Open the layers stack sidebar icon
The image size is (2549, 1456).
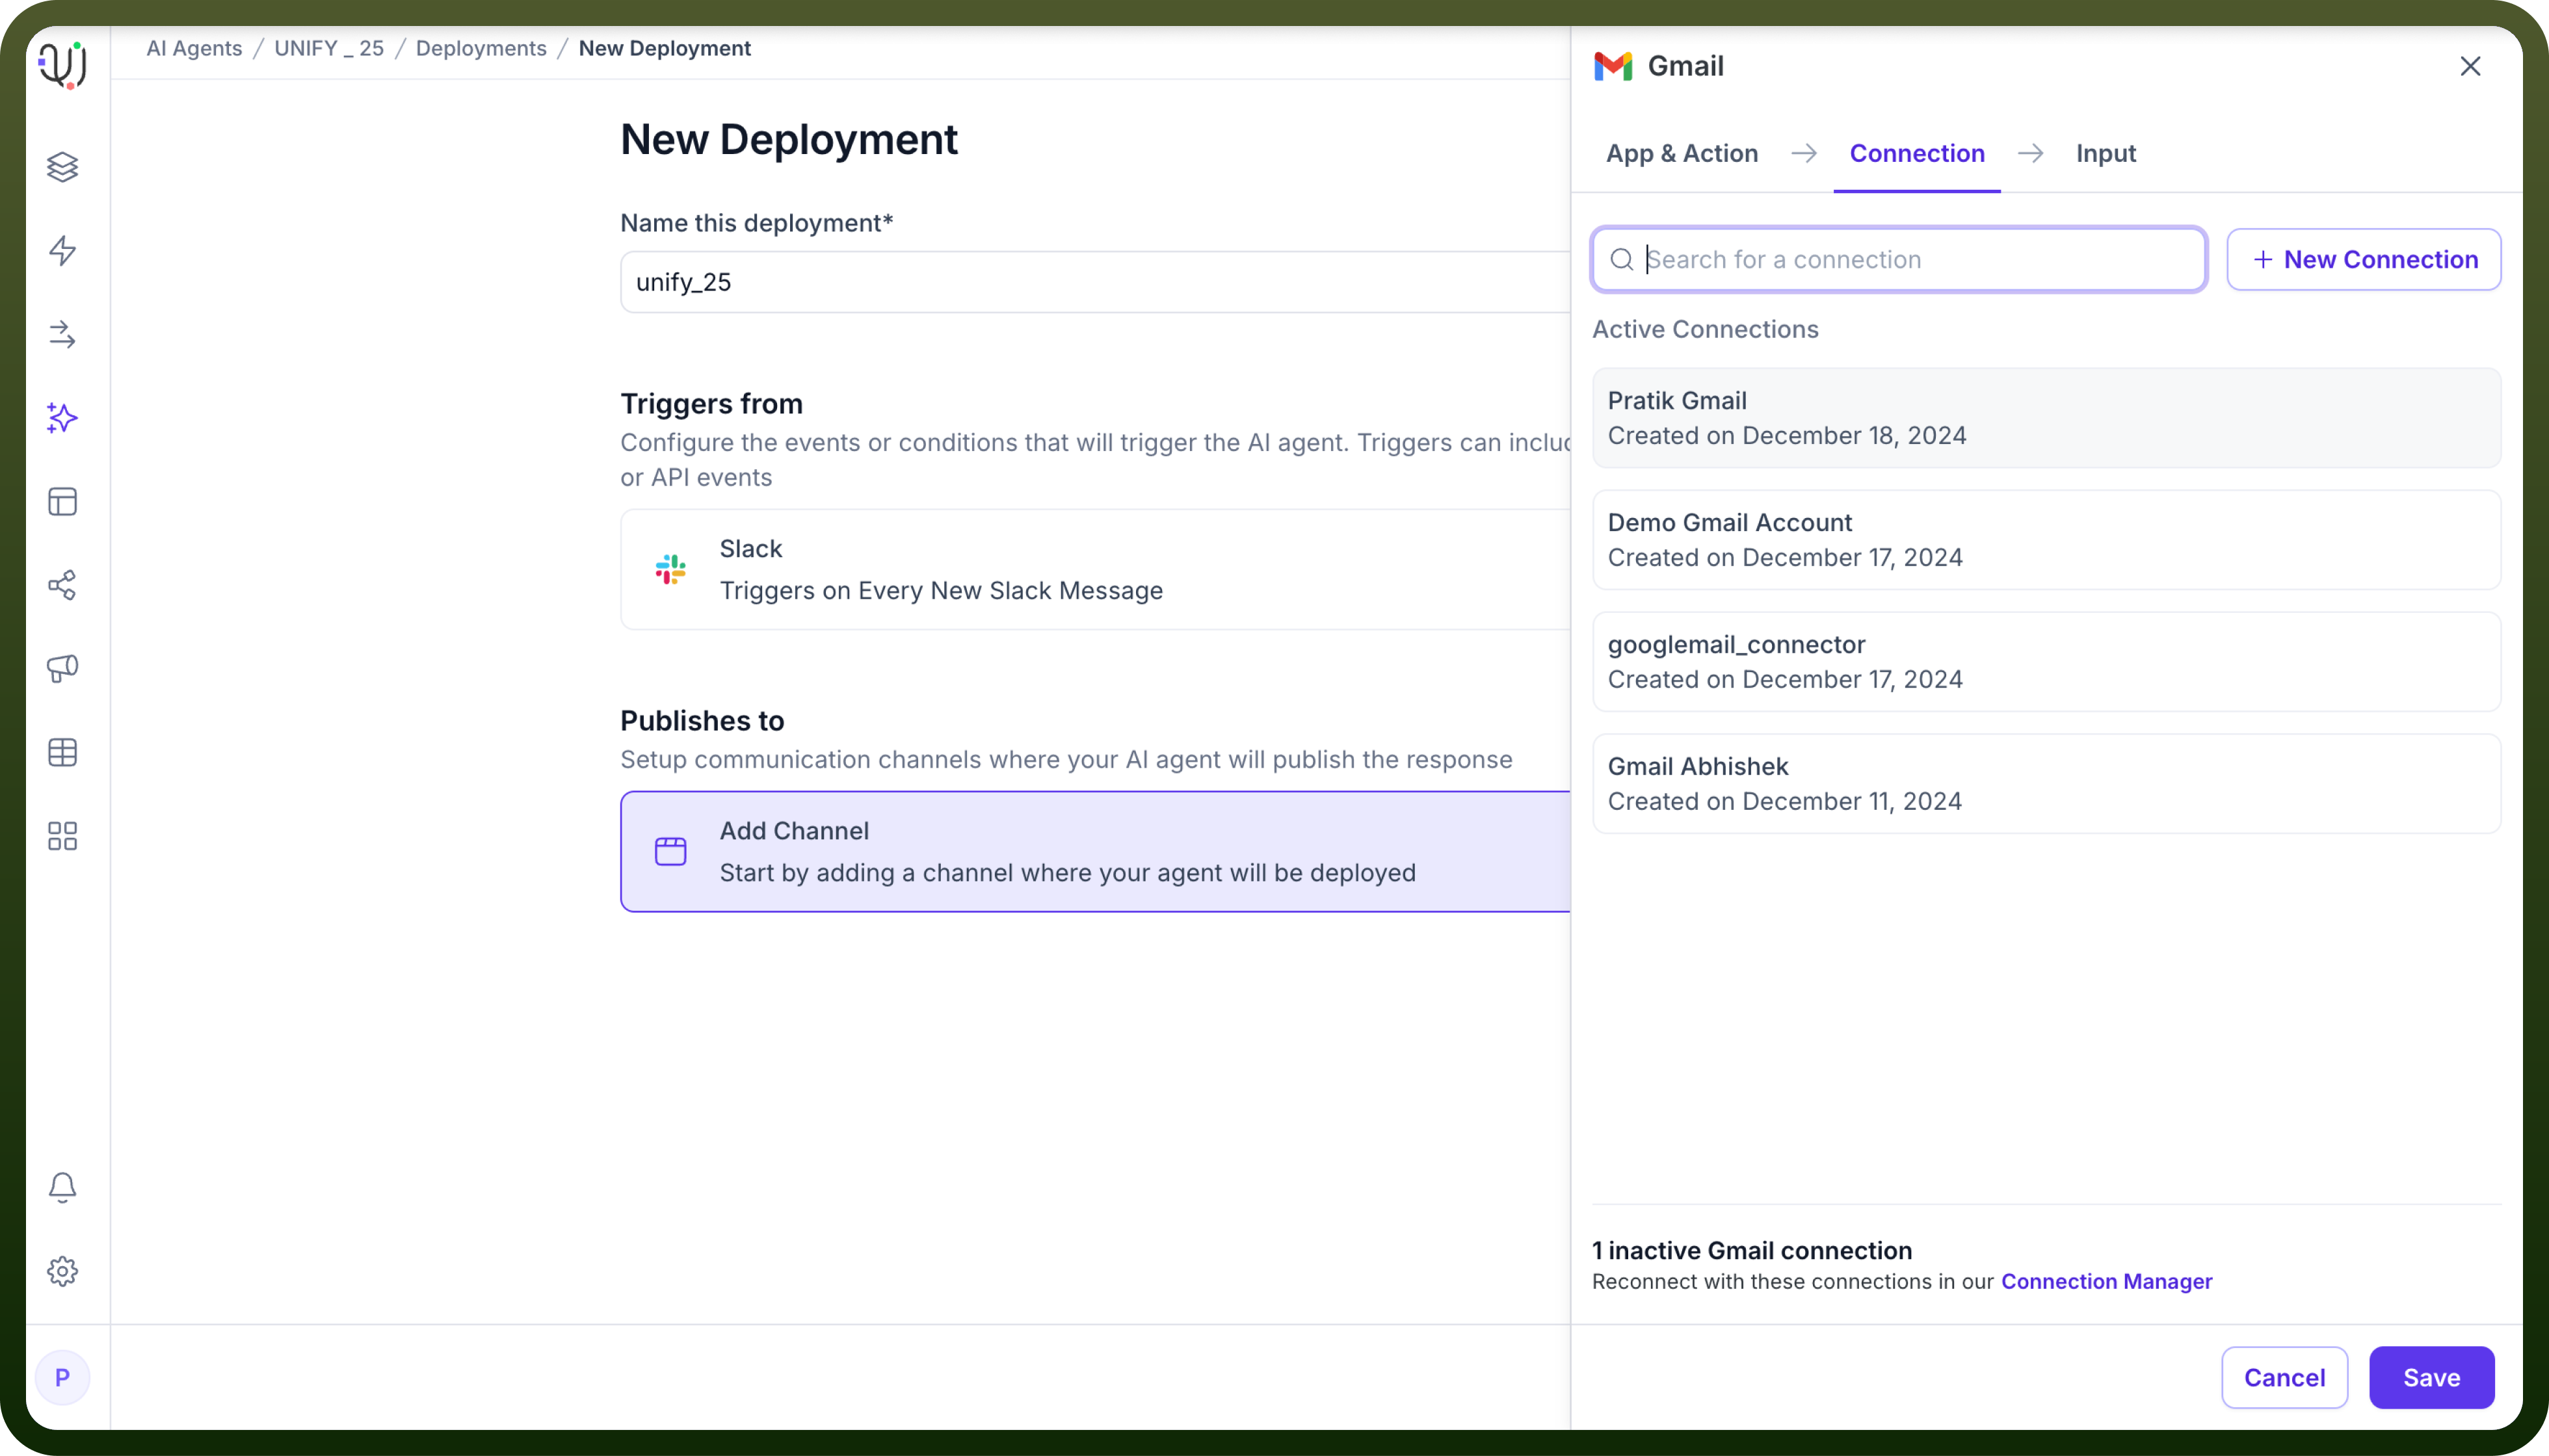click(x=62, y=167)
